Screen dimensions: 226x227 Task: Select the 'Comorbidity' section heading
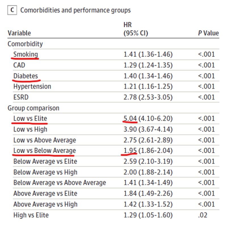tap(25, 44)
